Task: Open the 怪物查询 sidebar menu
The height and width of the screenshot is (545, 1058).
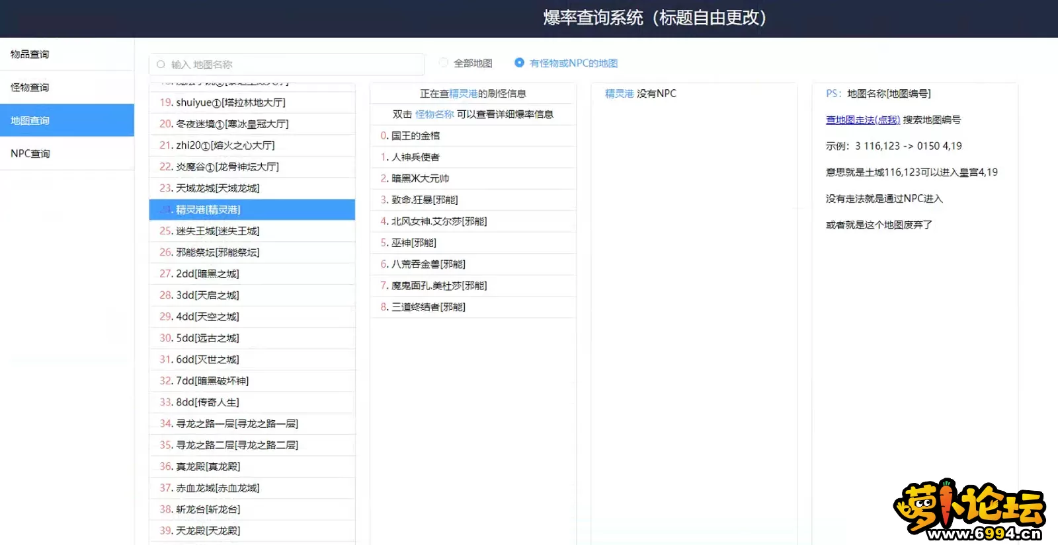Action: point(67,87)
